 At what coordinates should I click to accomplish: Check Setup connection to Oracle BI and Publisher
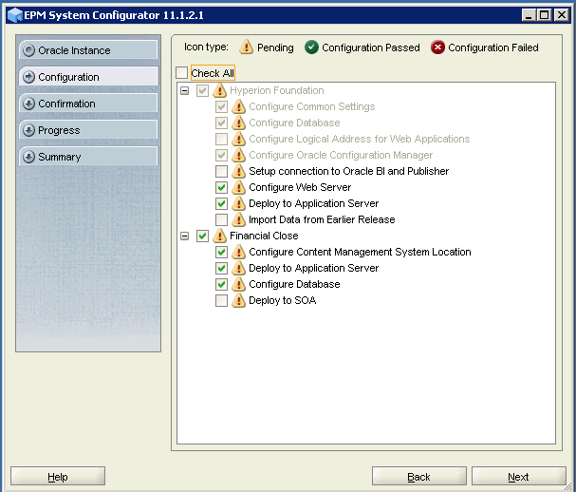[221, 171]
